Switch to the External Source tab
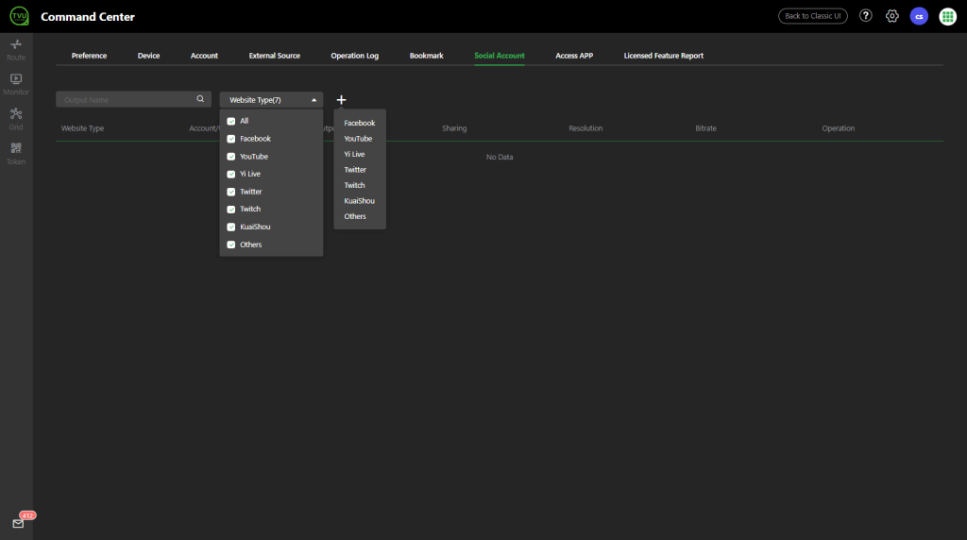The width and height of the screenshot is (967, 540). click(275, 56)
